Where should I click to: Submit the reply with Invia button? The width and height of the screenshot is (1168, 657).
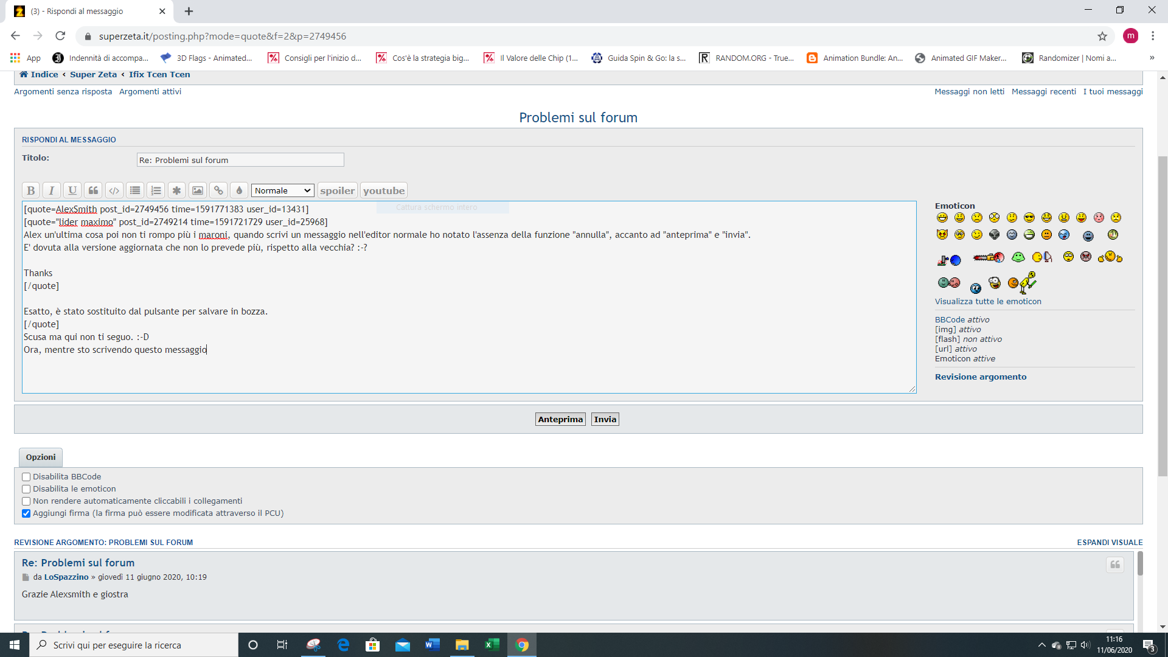[x=605, y=419]
